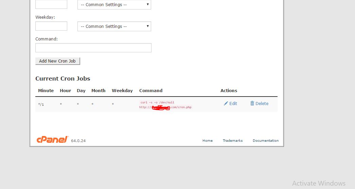This screenshot has width=355, height=189.
Task: Click the version number 64.0.24
Action: 78,141
